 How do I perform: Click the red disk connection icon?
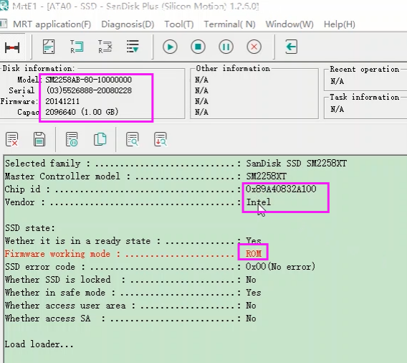(12, 48)
